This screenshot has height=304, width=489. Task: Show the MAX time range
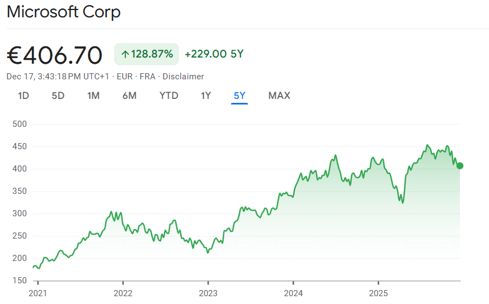pos(279,96)
